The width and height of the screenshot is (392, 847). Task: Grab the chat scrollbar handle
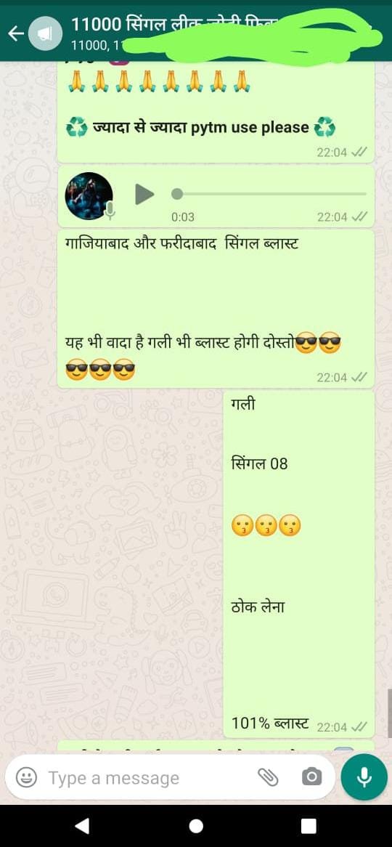pyautogui.click(x=389, y=713)
